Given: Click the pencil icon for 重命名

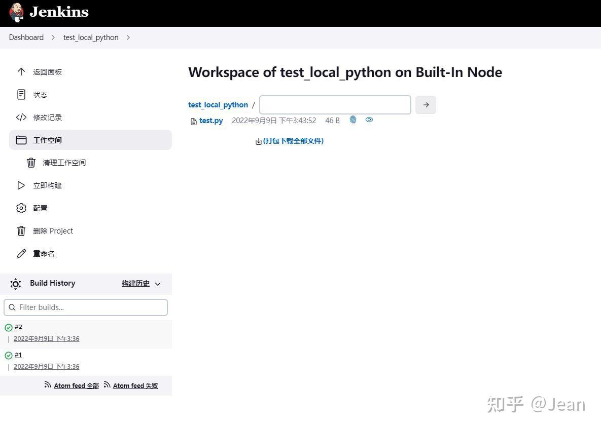Looking at the screenshot, I should pos(21,254).
